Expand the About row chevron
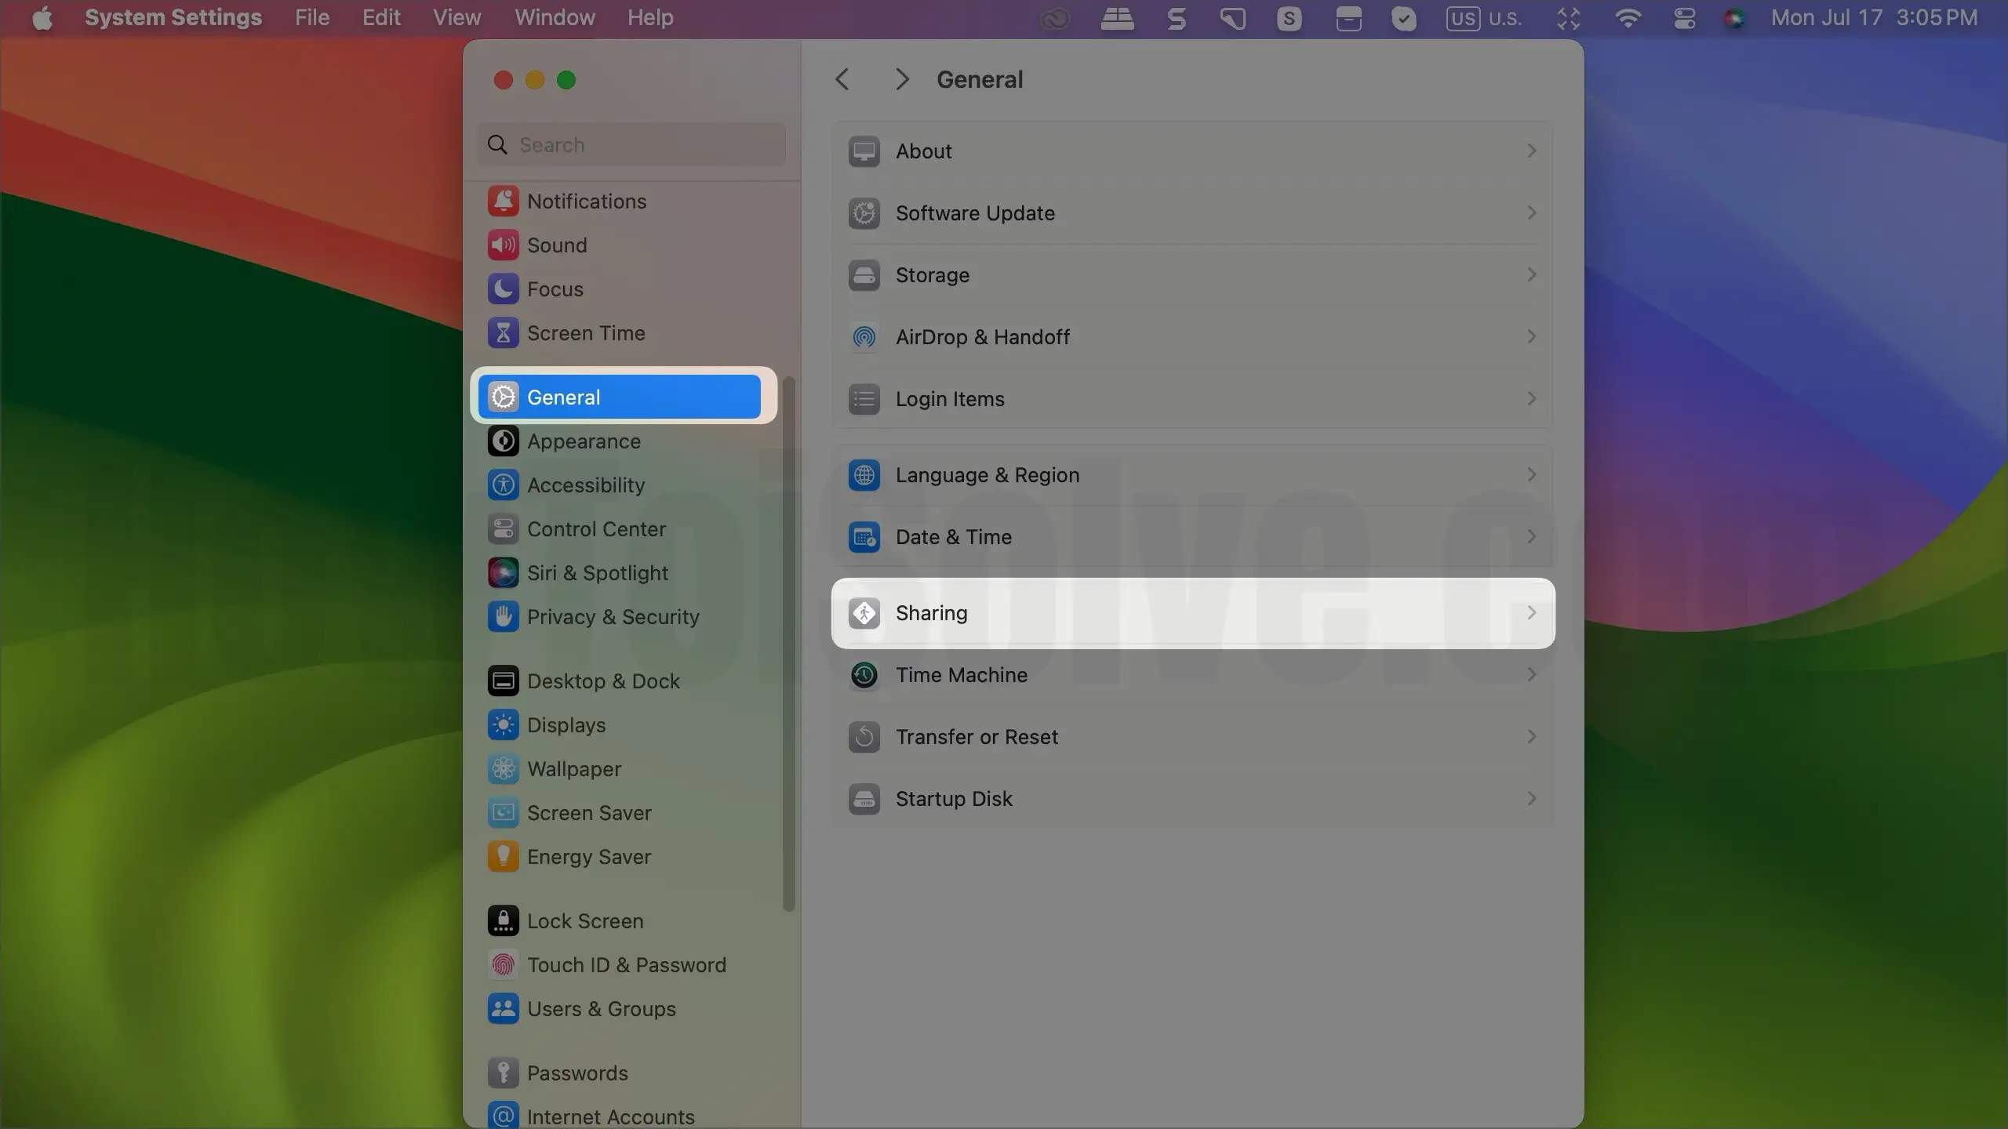The height and width of the screenshot is (1129, 2008). [x=1531, y=151]
